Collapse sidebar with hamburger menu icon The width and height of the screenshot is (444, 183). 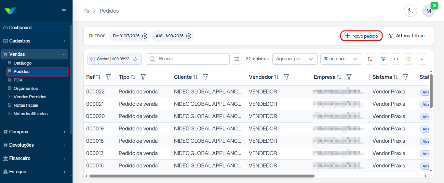pos(64,11)
